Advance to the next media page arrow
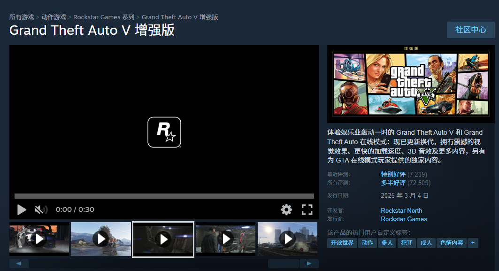The width and height of the screenshot is (499, 271). tap(309, 263)
